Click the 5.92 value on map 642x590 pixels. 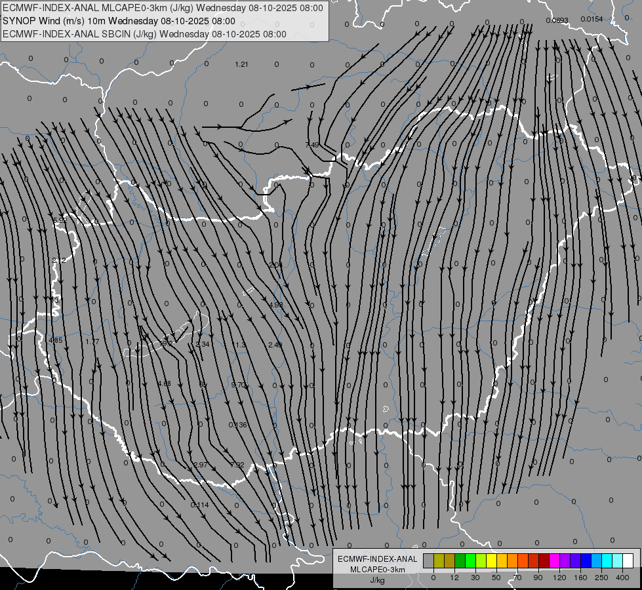pyautogui.click(x=60, y=220)
